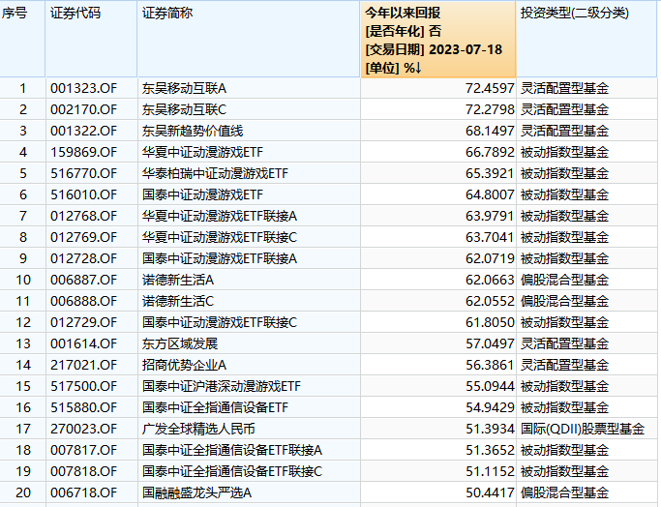Open fund 国泰中证动漫游戏ETF
Screen dimensions: 661x507
(202, 194)
